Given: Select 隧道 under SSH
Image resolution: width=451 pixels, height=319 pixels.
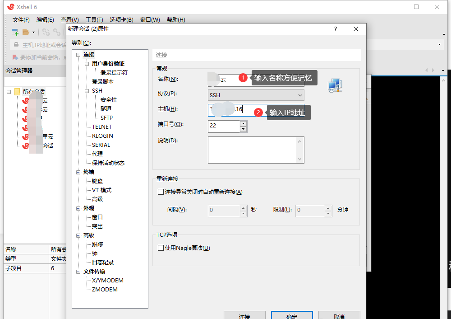Looking at the screenshot, I should point(106,109).
